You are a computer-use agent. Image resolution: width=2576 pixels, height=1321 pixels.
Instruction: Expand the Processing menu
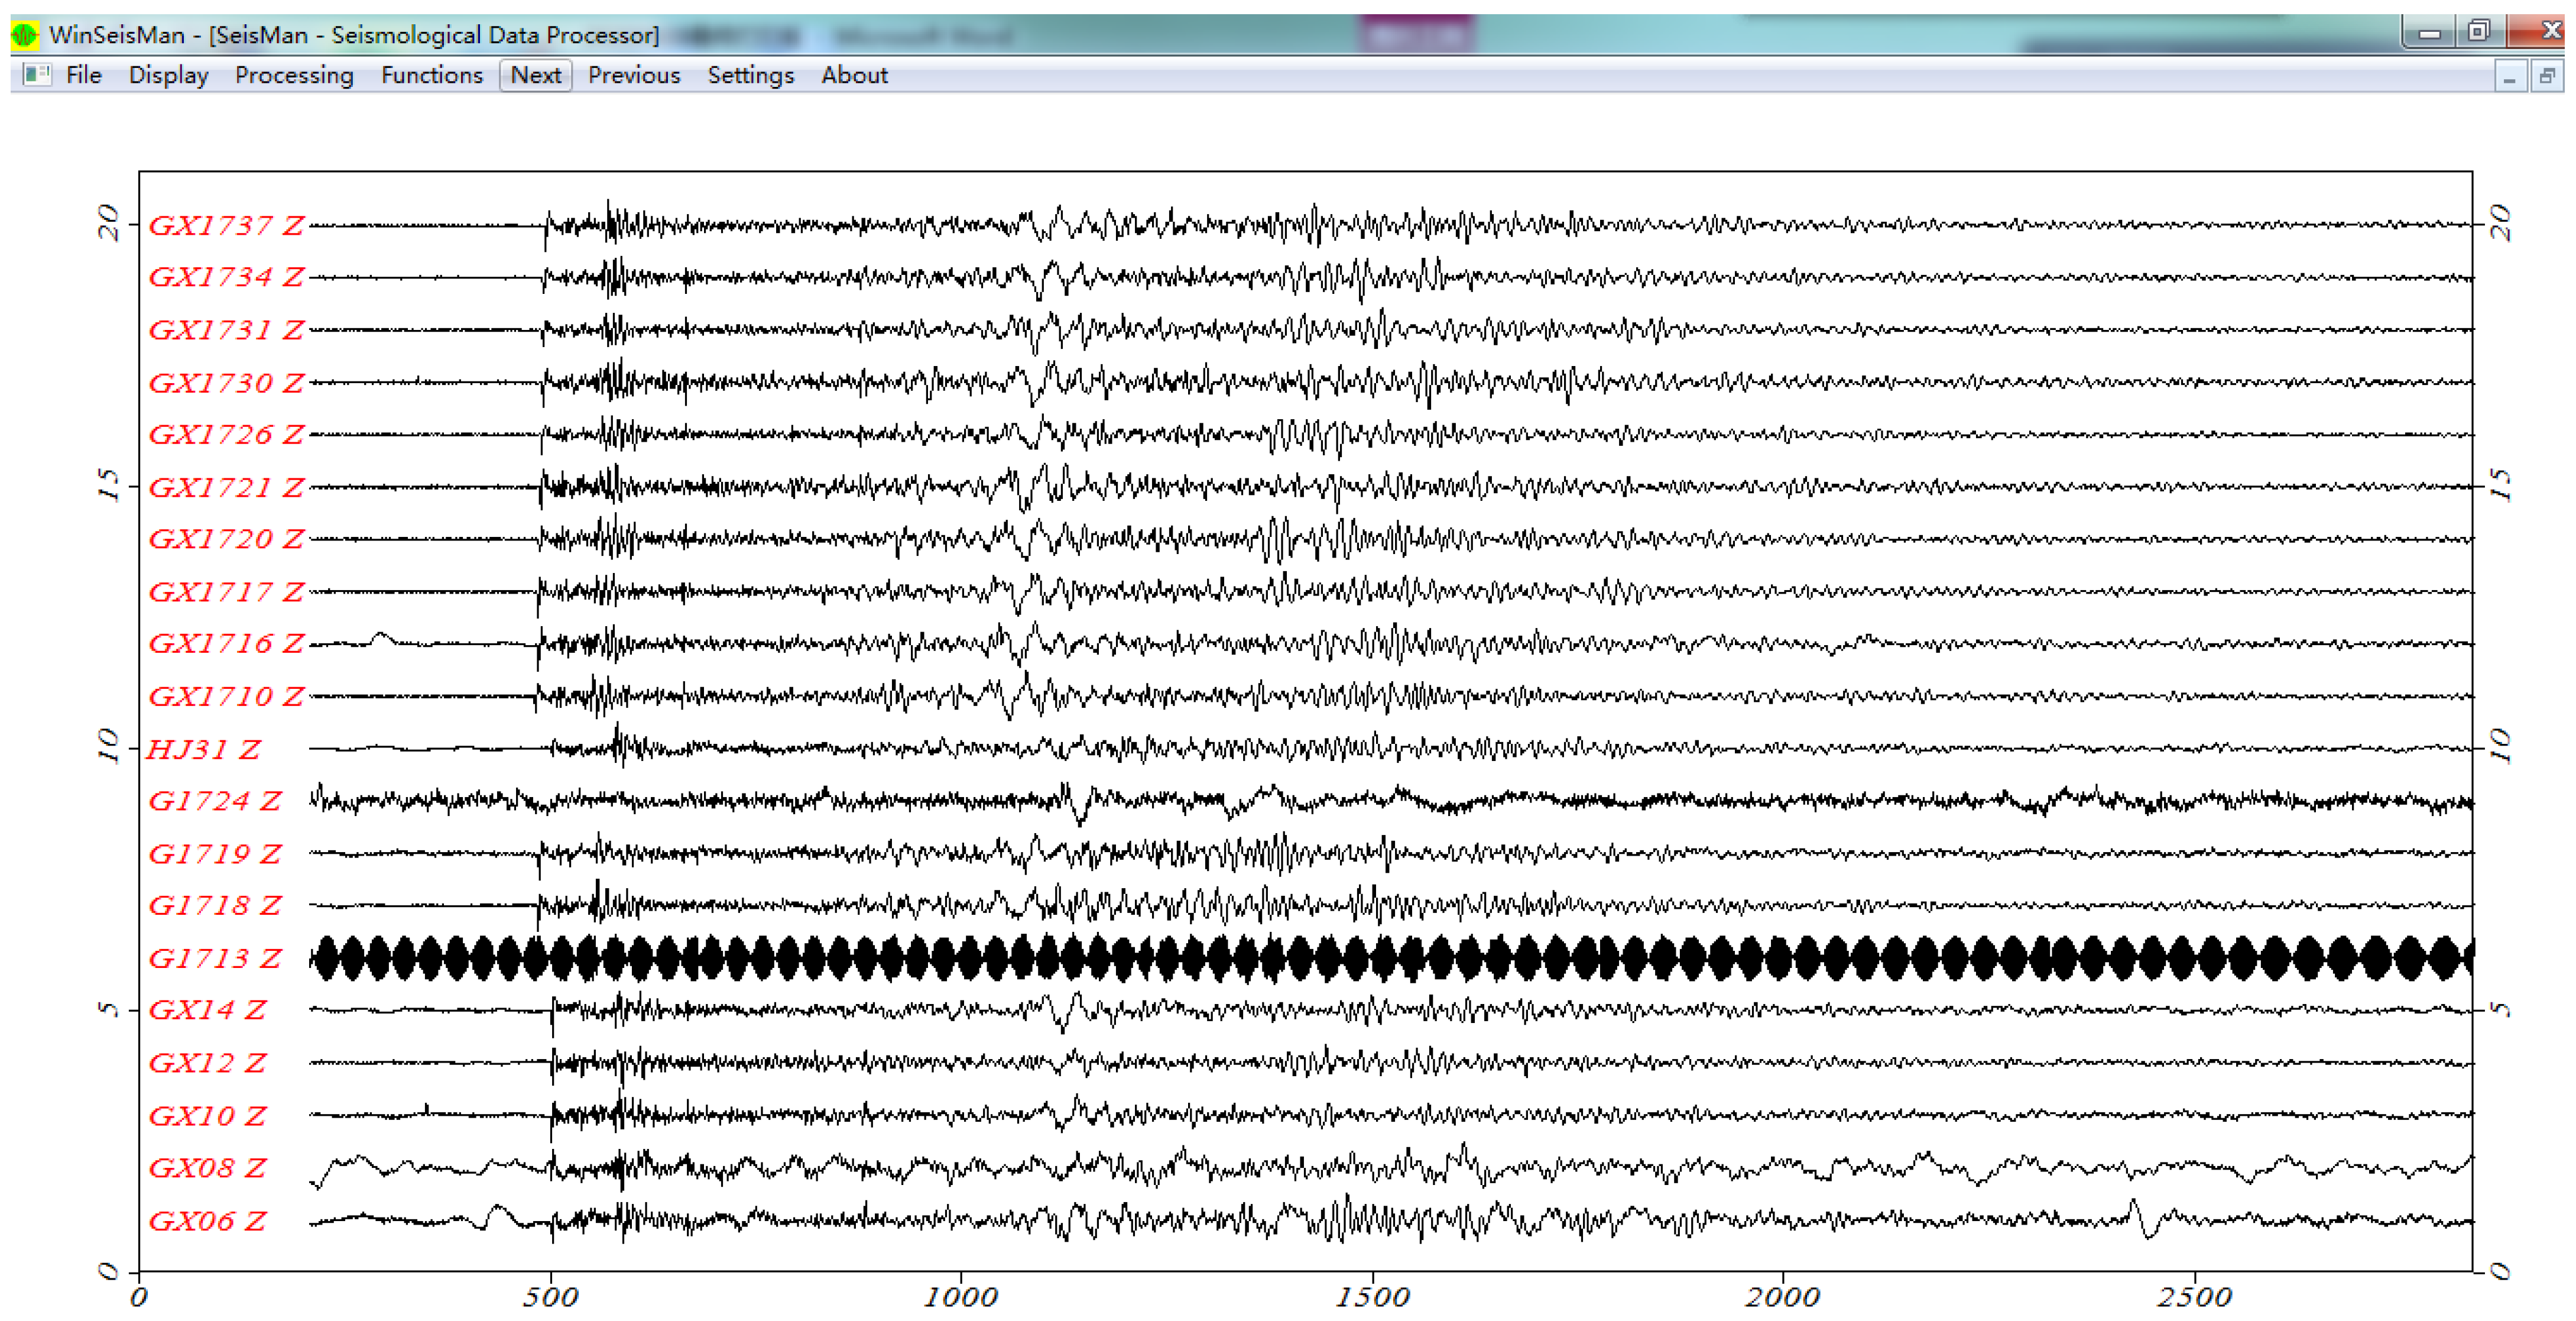coord(294,75)
